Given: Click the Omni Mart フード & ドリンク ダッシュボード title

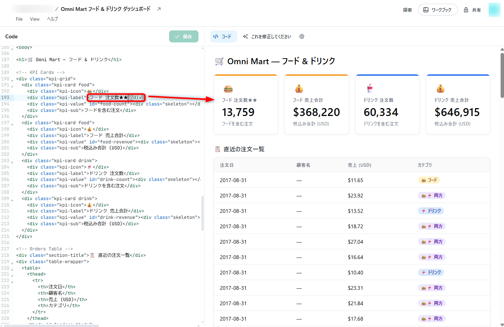Looking at the screenshot, I should [x=106, y=9].
